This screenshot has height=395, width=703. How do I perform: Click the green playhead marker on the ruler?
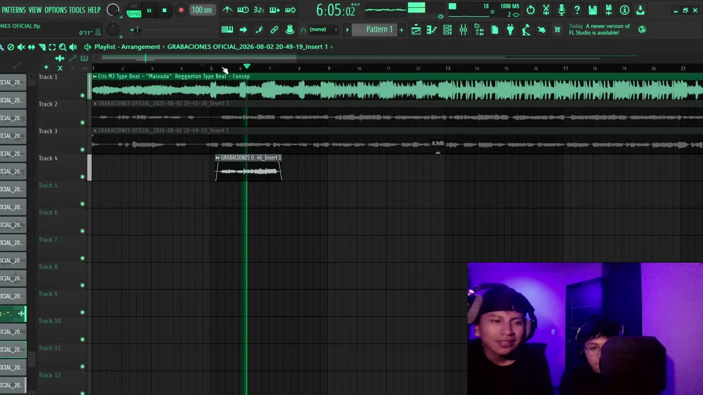click(247, 66)
